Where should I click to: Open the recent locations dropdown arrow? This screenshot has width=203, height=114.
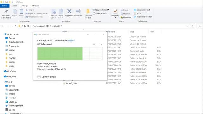(12, 26)
